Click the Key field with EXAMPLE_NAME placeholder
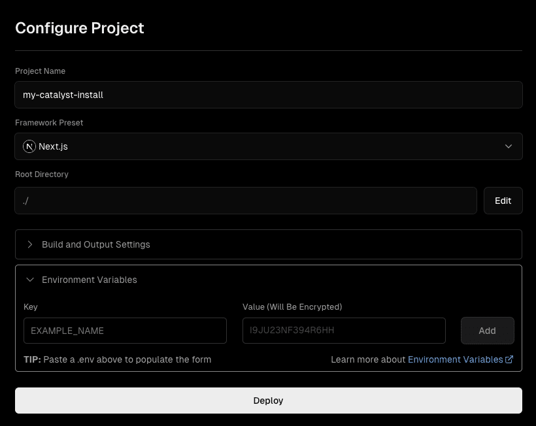This screenshot has height=426, width=536. pyautogui.click(x=125, y=331)
